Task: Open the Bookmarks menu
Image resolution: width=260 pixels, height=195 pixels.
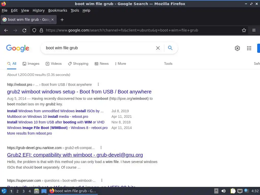Action: click(58, 10)
